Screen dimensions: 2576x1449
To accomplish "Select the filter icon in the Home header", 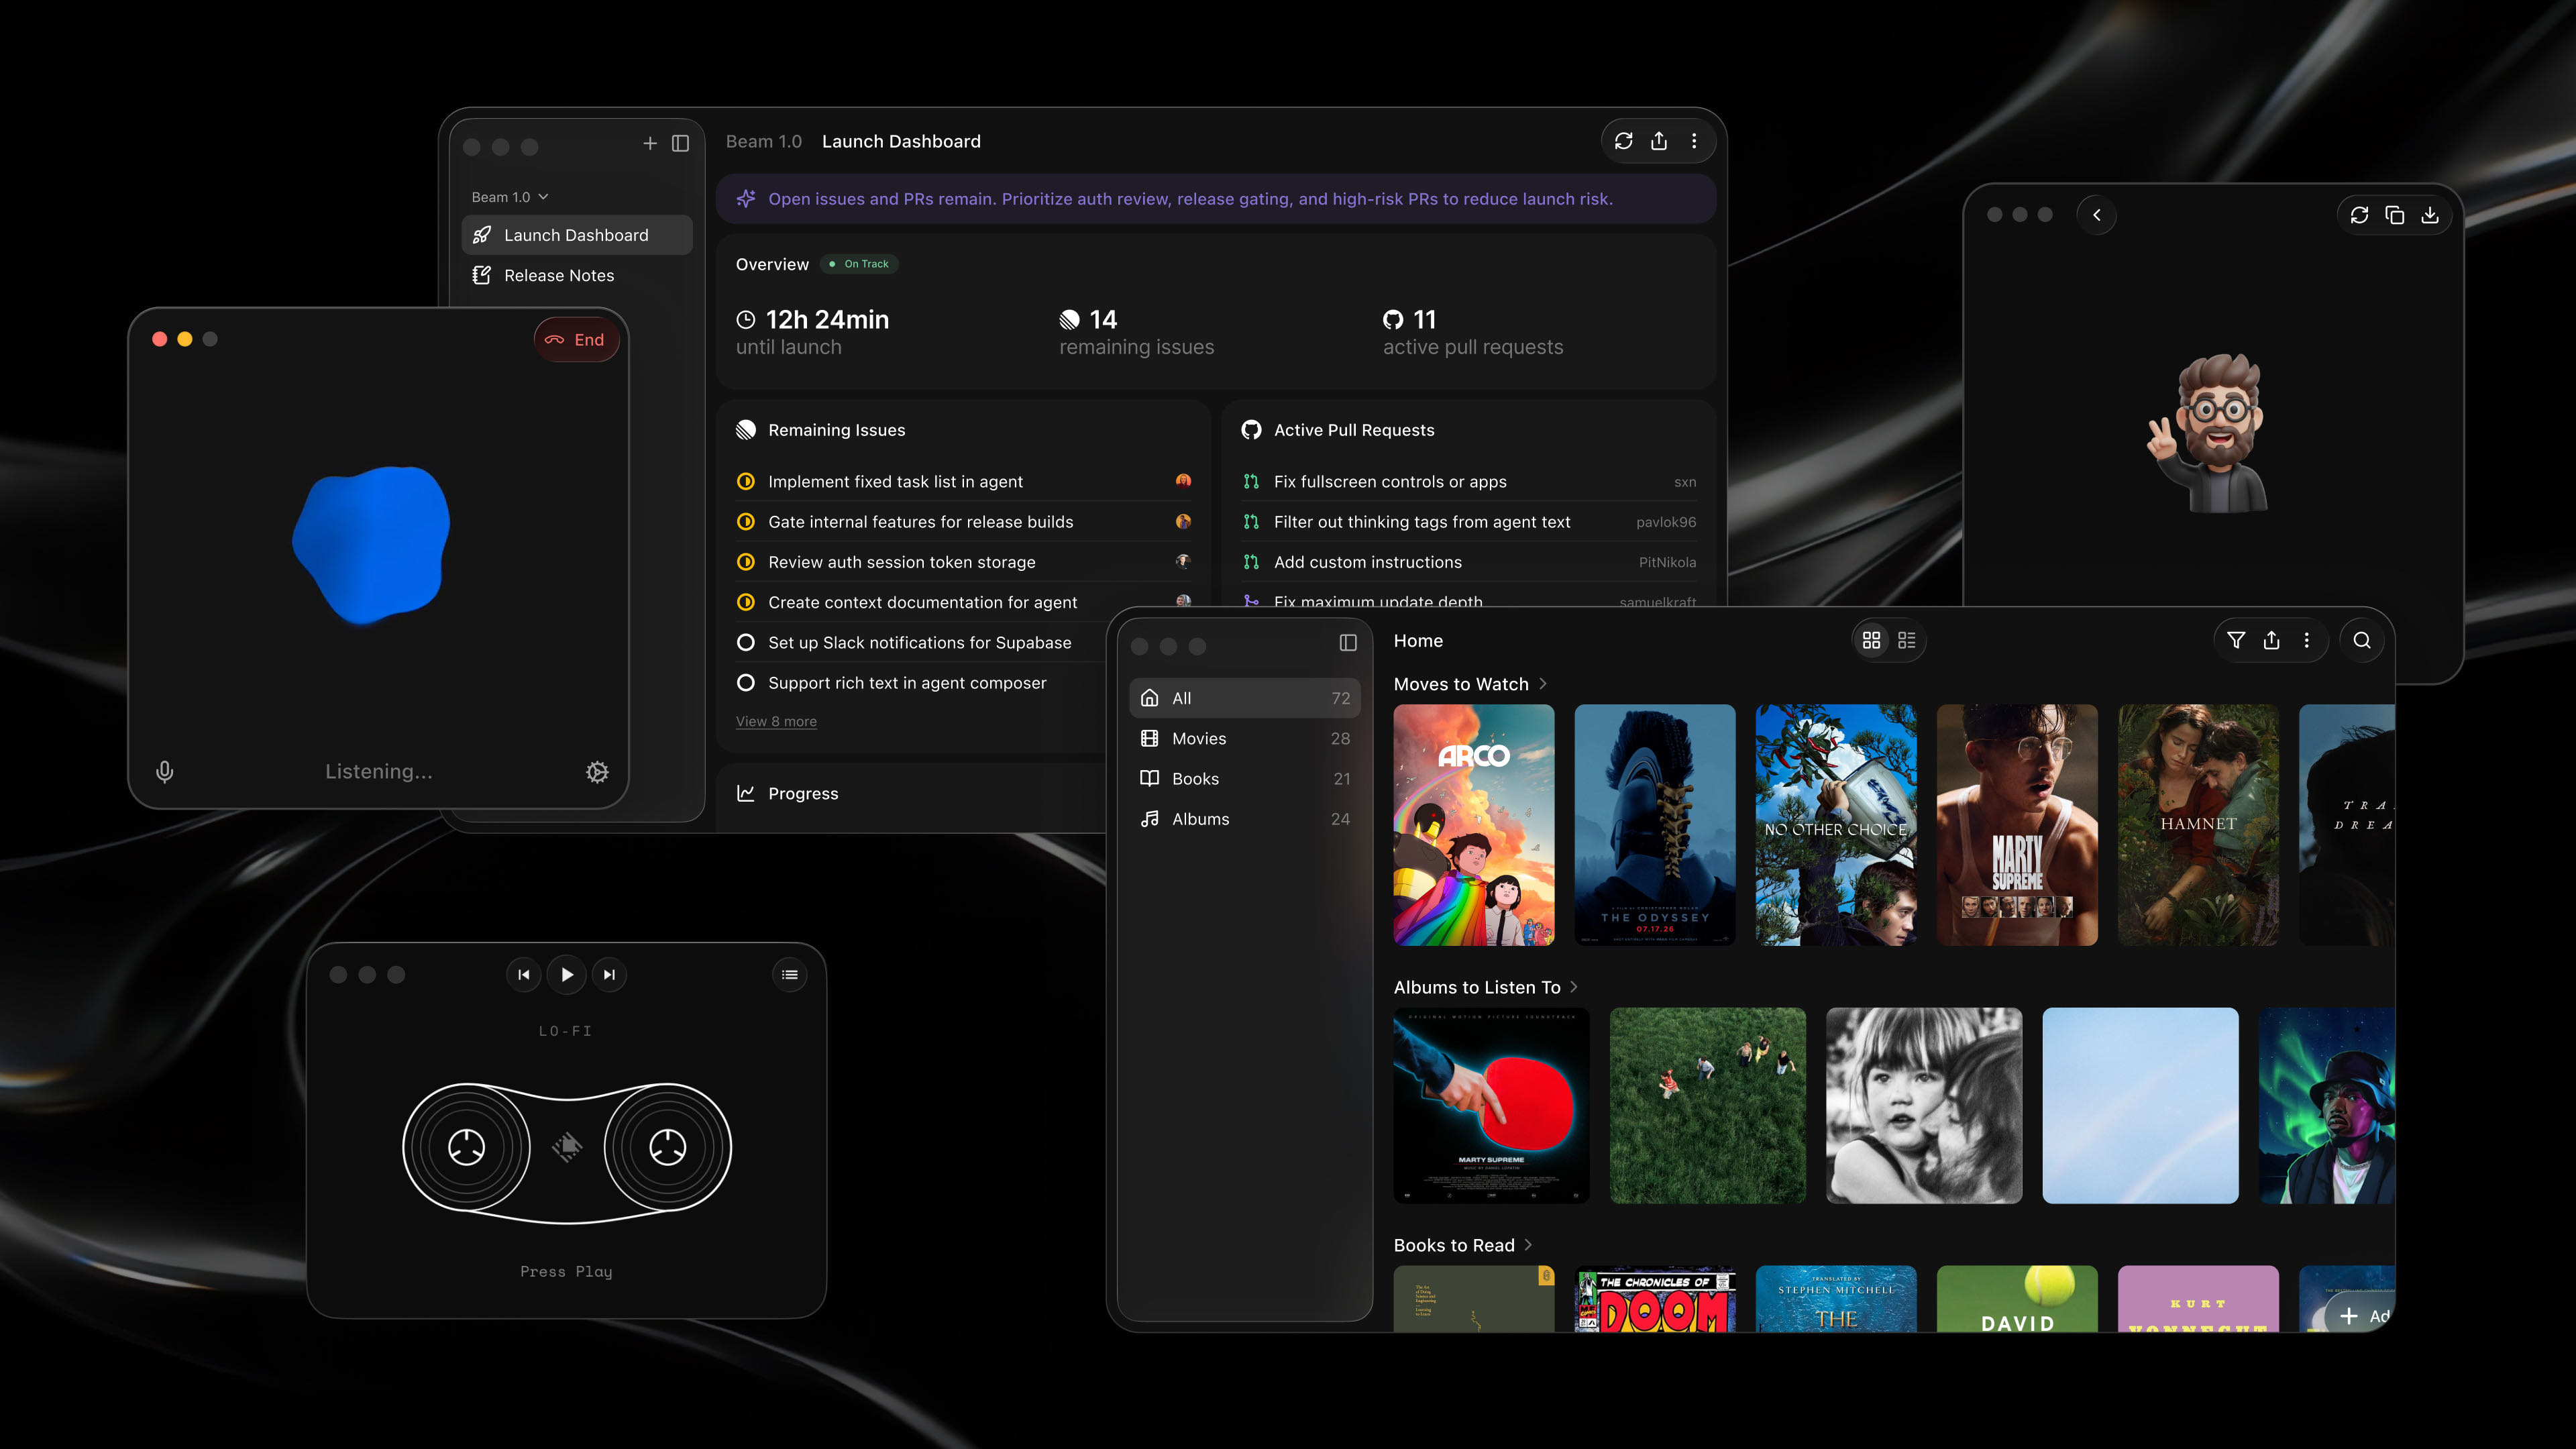I will [2237, 640].
